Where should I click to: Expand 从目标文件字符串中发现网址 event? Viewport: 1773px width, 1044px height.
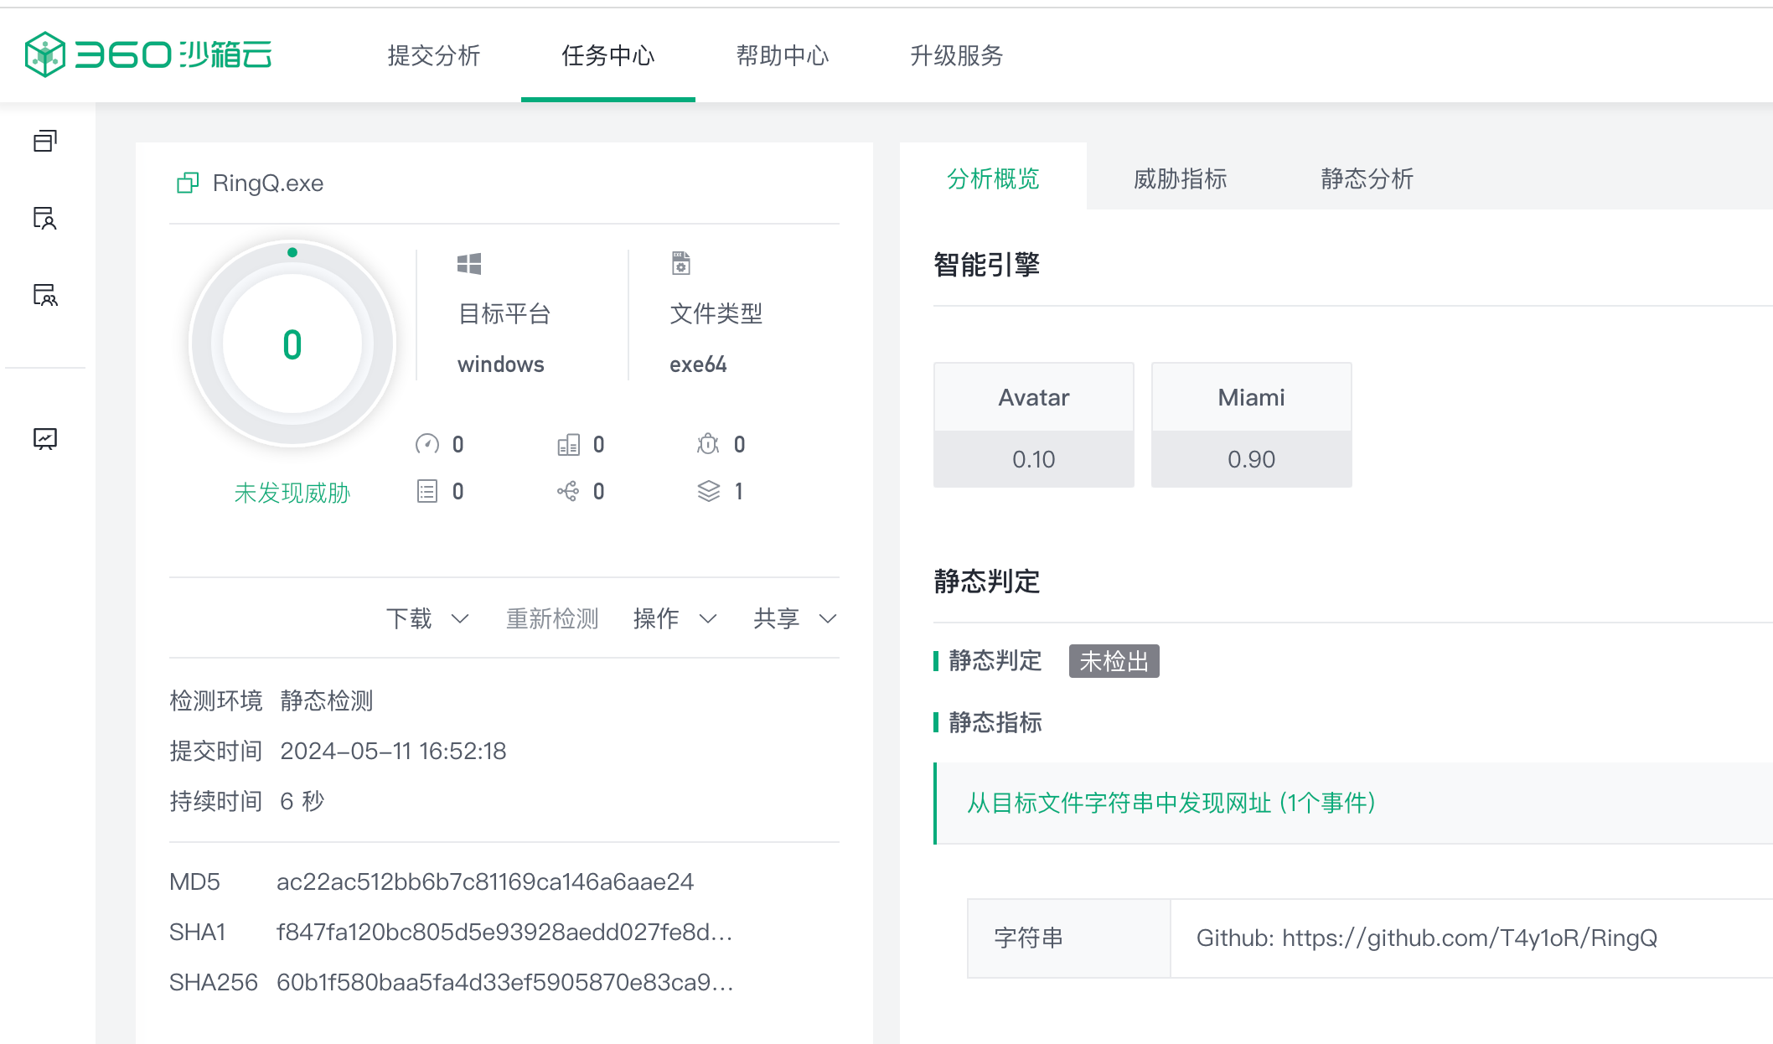(1171, 803)
